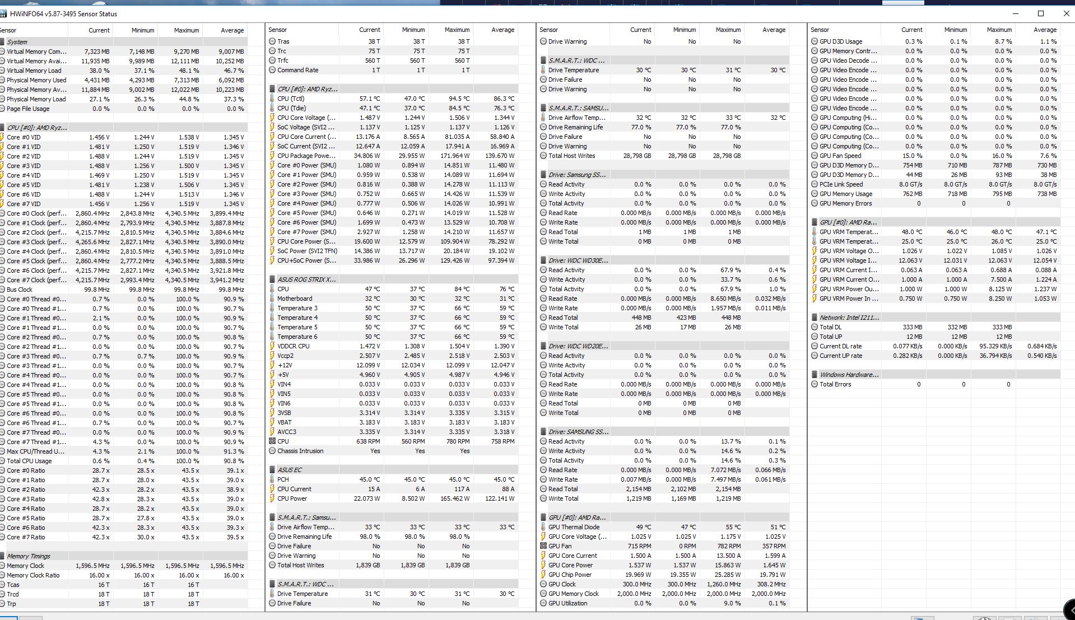Select the group icon beside Windows Hardware
Viewport: 1075px width, 620px height.
(x=815, y=375)
